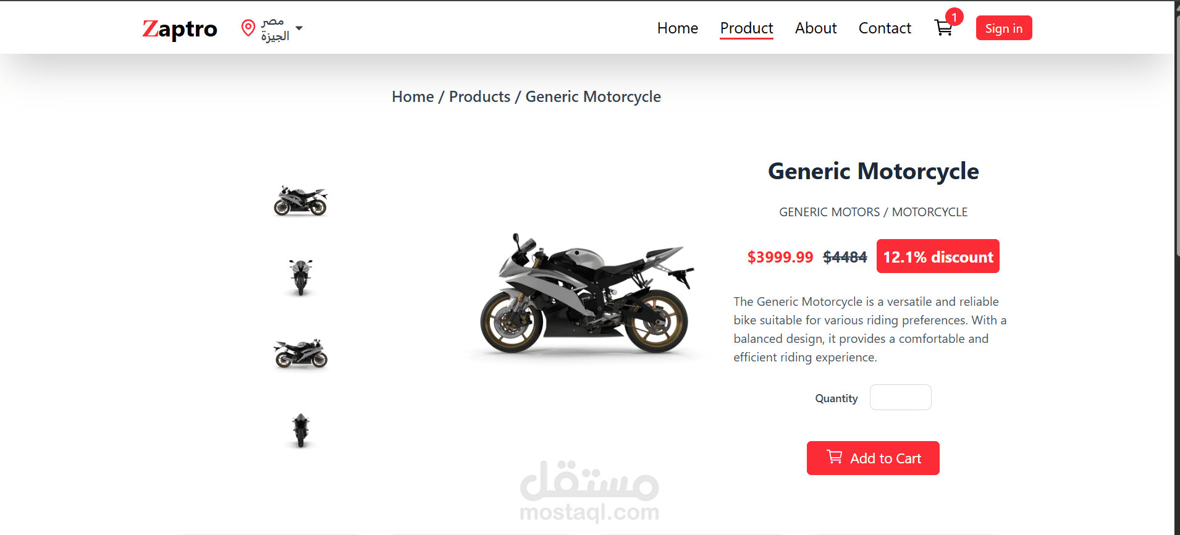Open the Arabic location selector text
The image size is (1180, 535).
275,29
